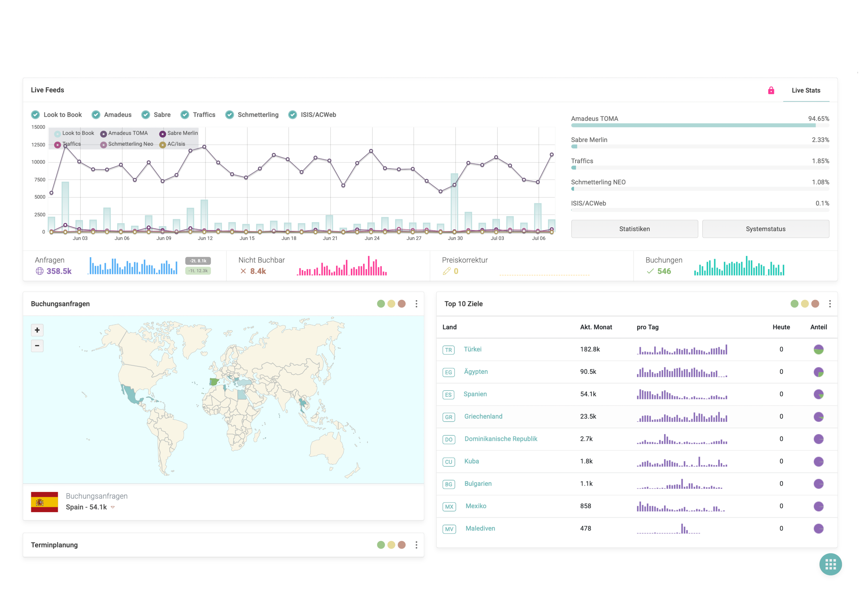Click the Anfragen globe icon
The width and height of the screenshot is (865, 607).
[x=40, y=271]
